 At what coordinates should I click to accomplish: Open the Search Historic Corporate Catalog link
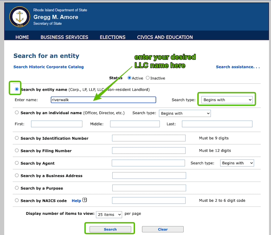48,67
